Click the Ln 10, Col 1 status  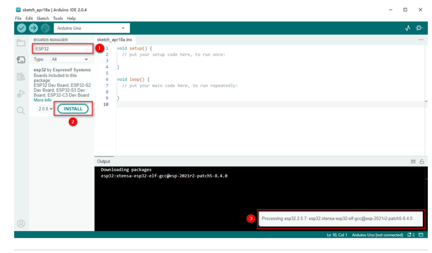coord(337,235)
